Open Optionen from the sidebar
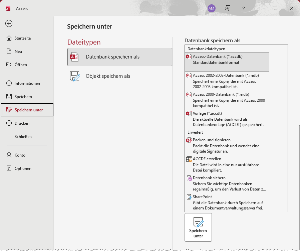The image size is (301, 252). (x=27, y=169)
